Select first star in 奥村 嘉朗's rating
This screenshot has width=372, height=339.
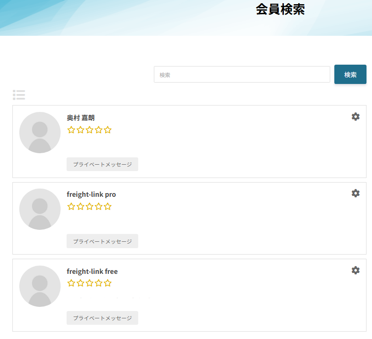pos(71,130)
